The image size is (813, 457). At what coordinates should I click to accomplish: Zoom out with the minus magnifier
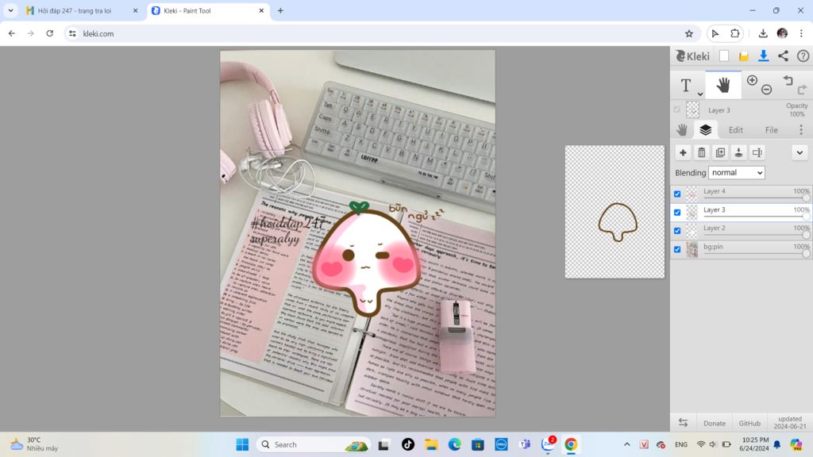[766, 90]
